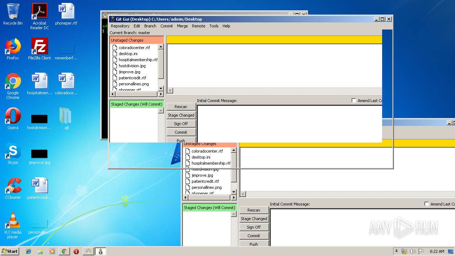Open the Help menu
The width and height of the screenshot is (455, 256).
[226, 26]
